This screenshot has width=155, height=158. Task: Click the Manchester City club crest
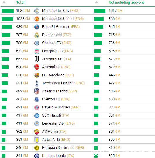[x=37, y=11]
